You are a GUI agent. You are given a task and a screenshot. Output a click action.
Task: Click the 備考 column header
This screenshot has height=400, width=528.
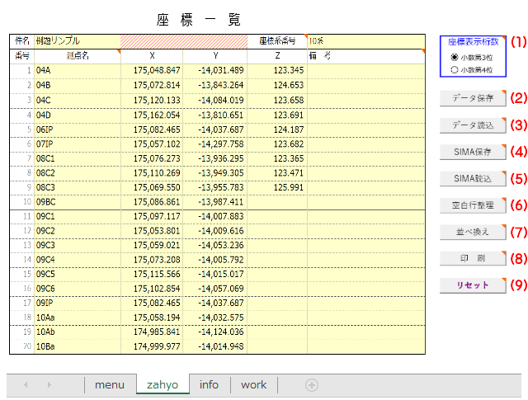(x=366, y=56)
